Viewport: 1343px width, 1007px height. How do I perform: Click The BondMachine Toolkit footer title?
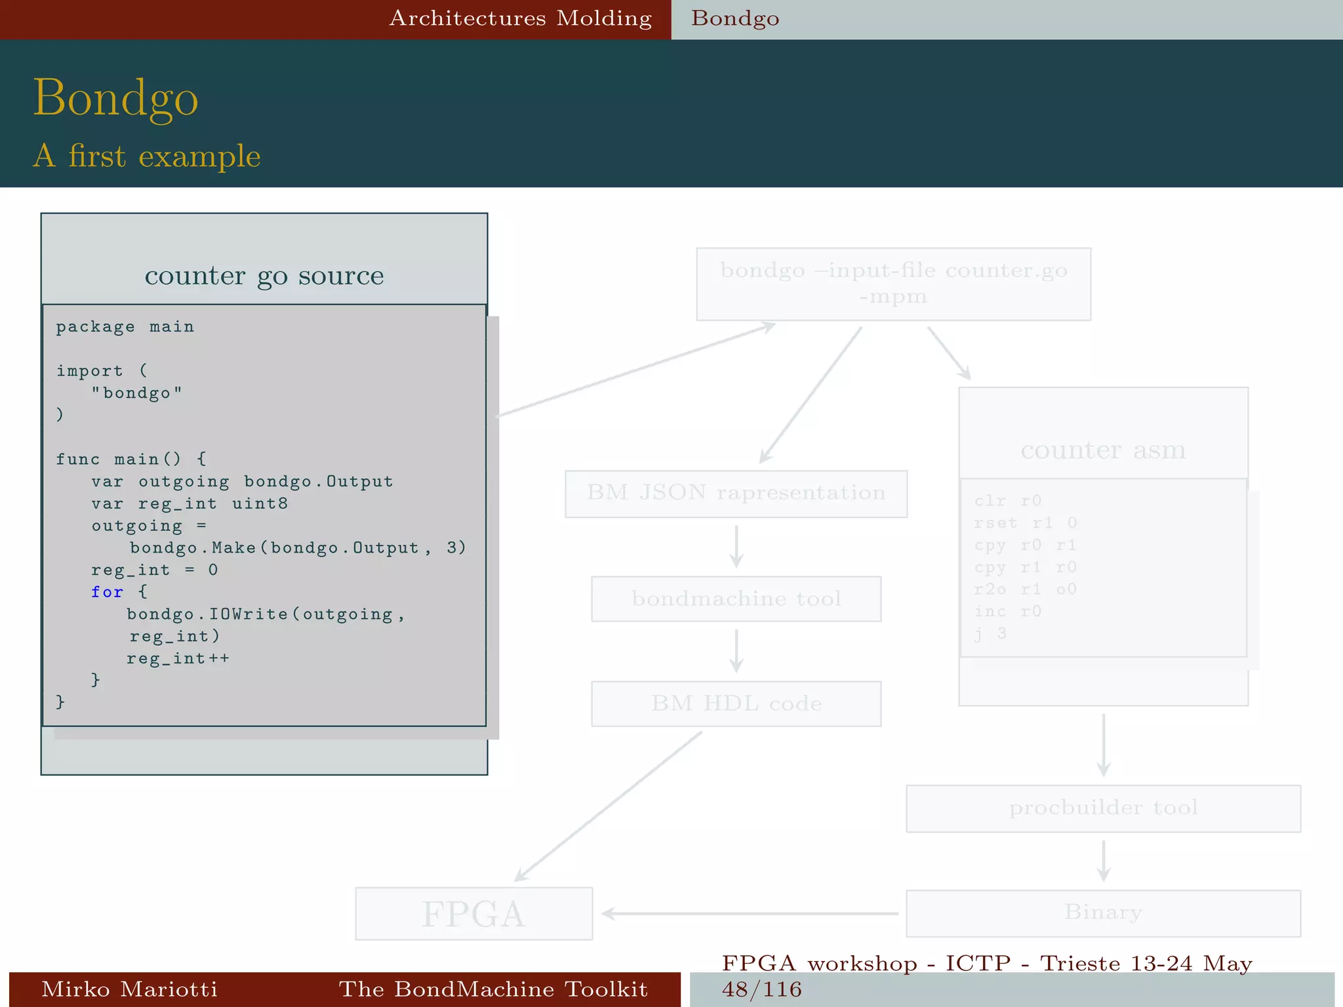click(x=492, y=989)
